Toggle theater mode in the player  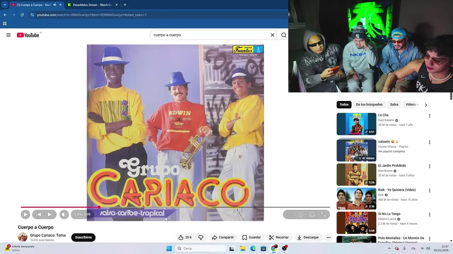[312, 214]
